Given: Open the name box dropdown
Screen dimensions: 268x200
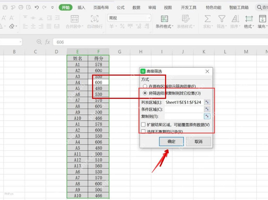Looking at the screenshot, I should (x=20, y=42).
